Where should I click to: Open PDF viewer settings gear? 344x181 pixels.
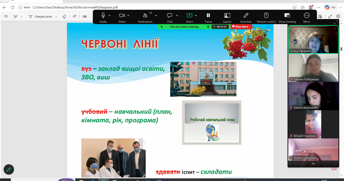[338, 17]
